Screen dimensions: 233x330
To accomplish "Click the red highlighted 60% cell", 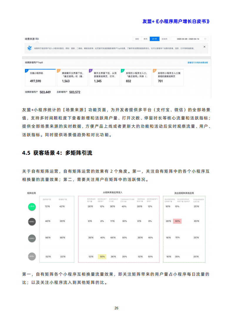I will 177,221.
